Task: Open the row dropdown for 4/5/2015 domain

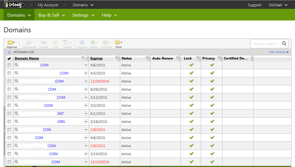Action: coord(86,73)
